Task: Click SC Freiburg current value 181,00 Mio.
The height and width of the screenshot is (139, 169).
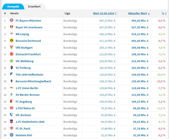Action: pyautogui.click(x=140, y=68)
